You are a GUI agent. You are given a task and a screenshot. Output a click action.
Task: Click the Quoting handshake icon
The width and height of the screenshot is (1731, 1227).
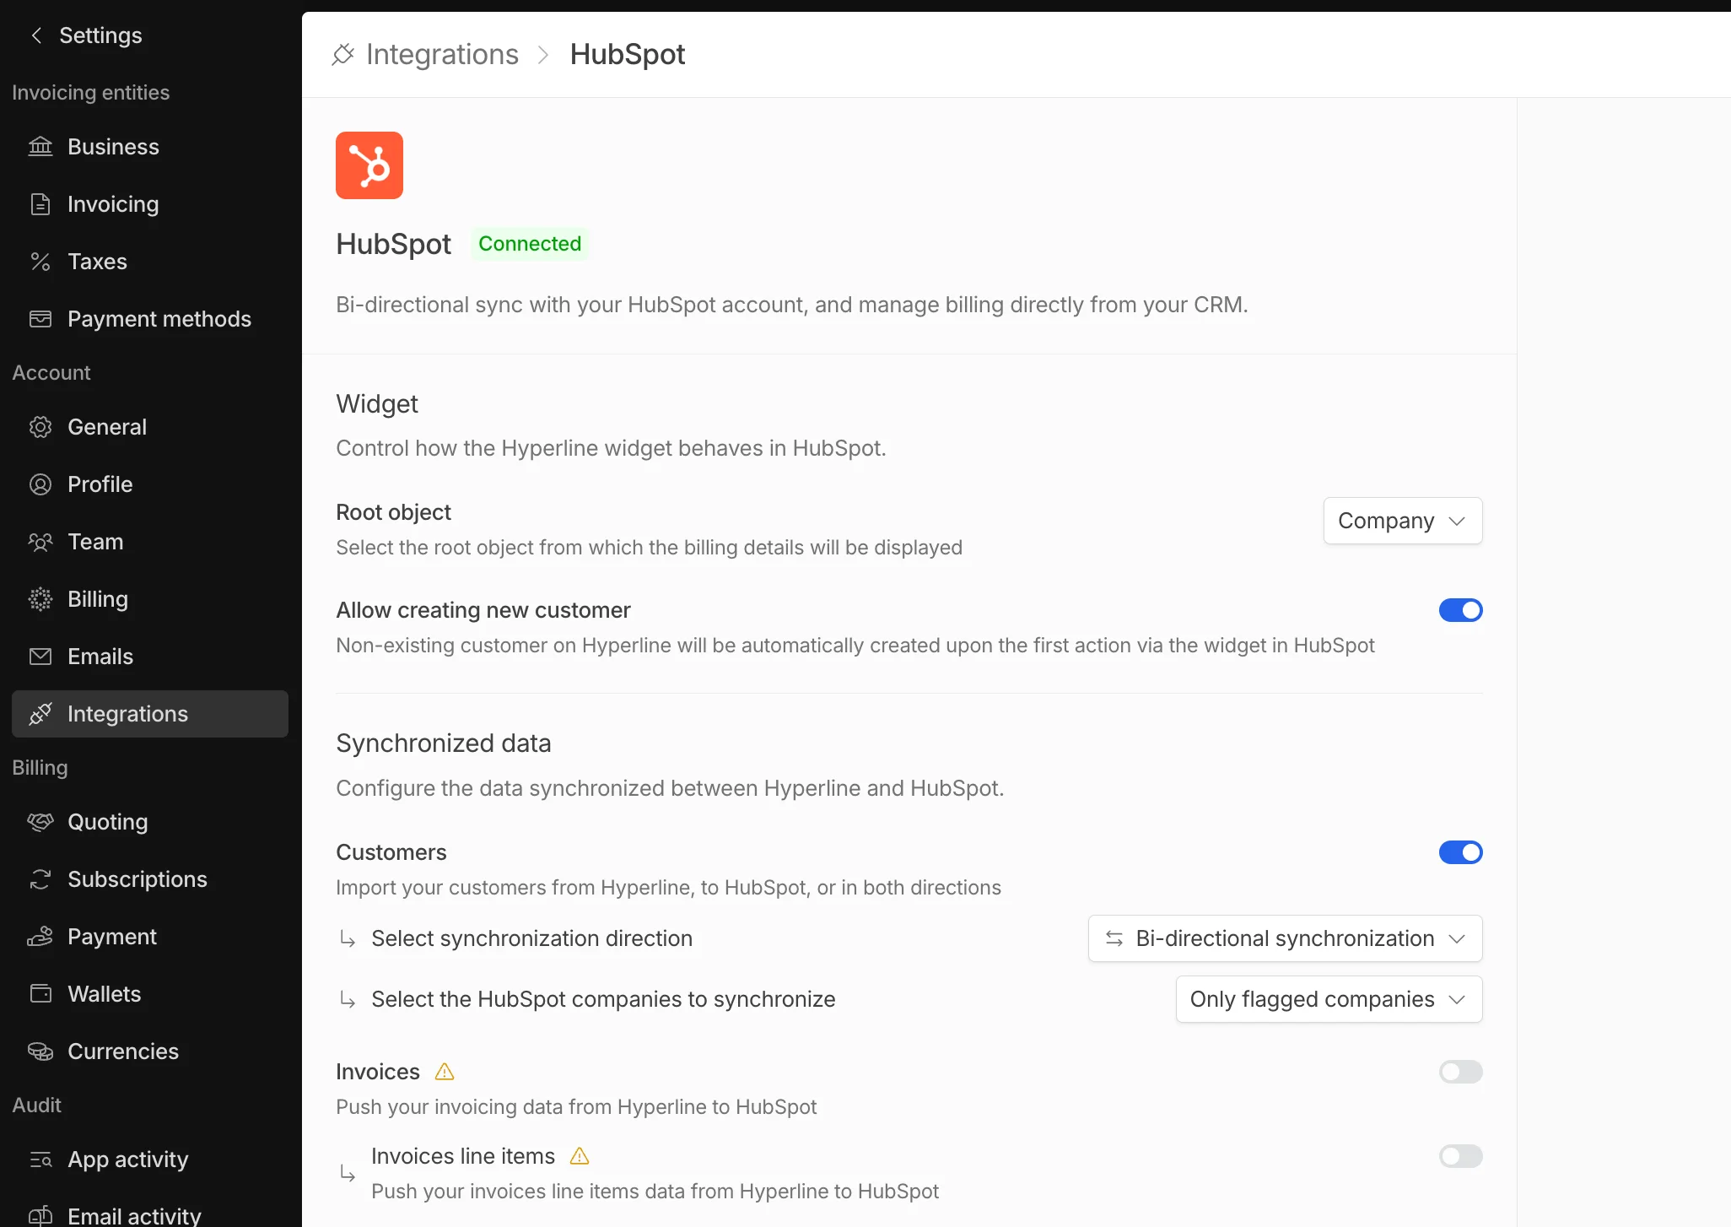(40, 822)
